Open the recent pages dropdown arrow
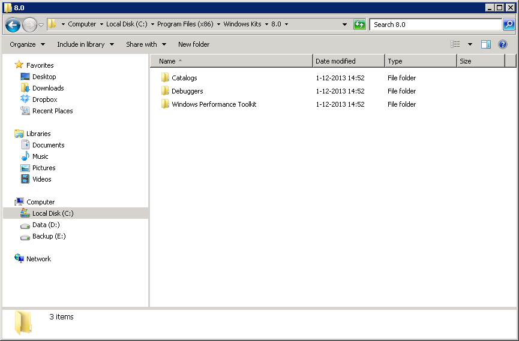The height and width of the screenshot is (341, 519). 41,25
